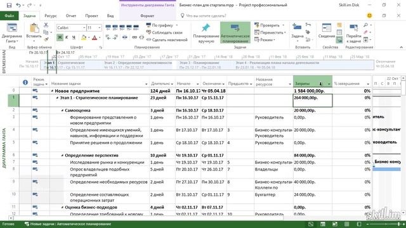
Task: Toggle Underline Ч formatting
Action: pyautogui.click(x=74, y=37)
